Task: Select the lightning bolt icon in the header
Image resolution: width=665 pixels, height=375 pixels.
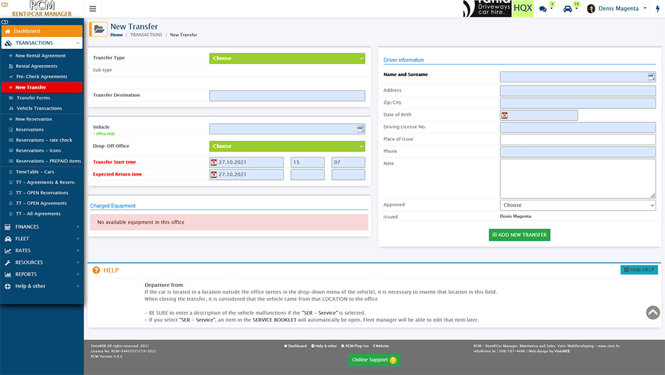Action: (658, 8)
